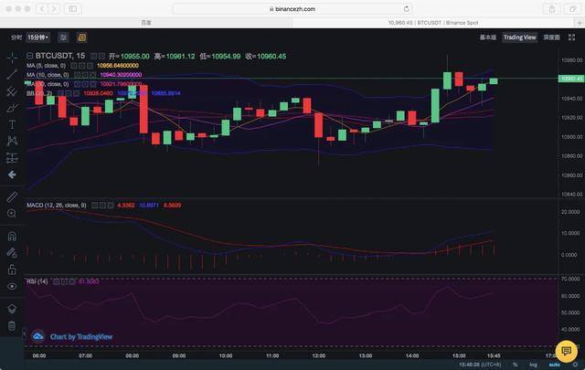585x370 pixels.
Task: Click the left pane collapse arrow
Action: (24, 333)
